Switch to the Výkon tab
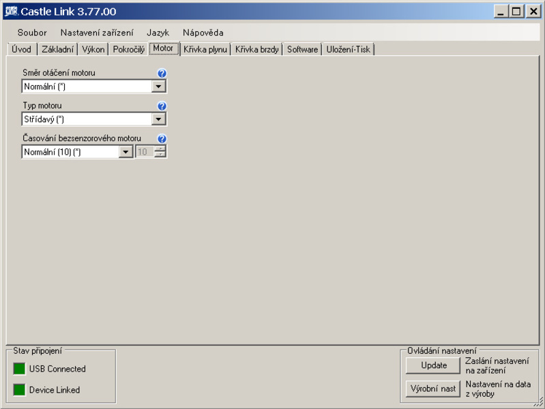Image resolution: width=545 pixels, height=409 pixels. (93, 49)
